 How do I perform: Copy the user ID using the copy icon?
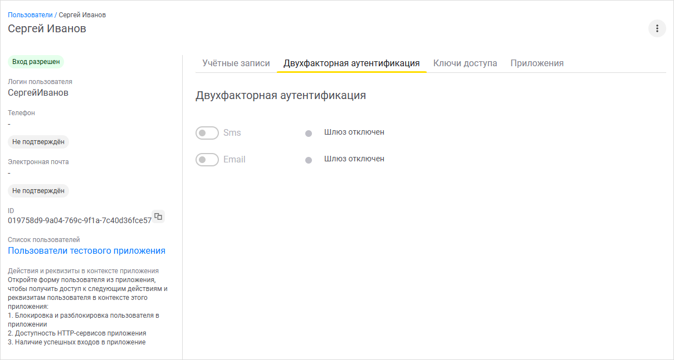[x=158, y=216]
